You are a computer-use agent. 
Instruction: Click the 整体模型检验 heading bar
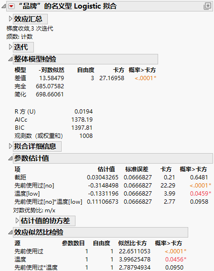point(86,59)
